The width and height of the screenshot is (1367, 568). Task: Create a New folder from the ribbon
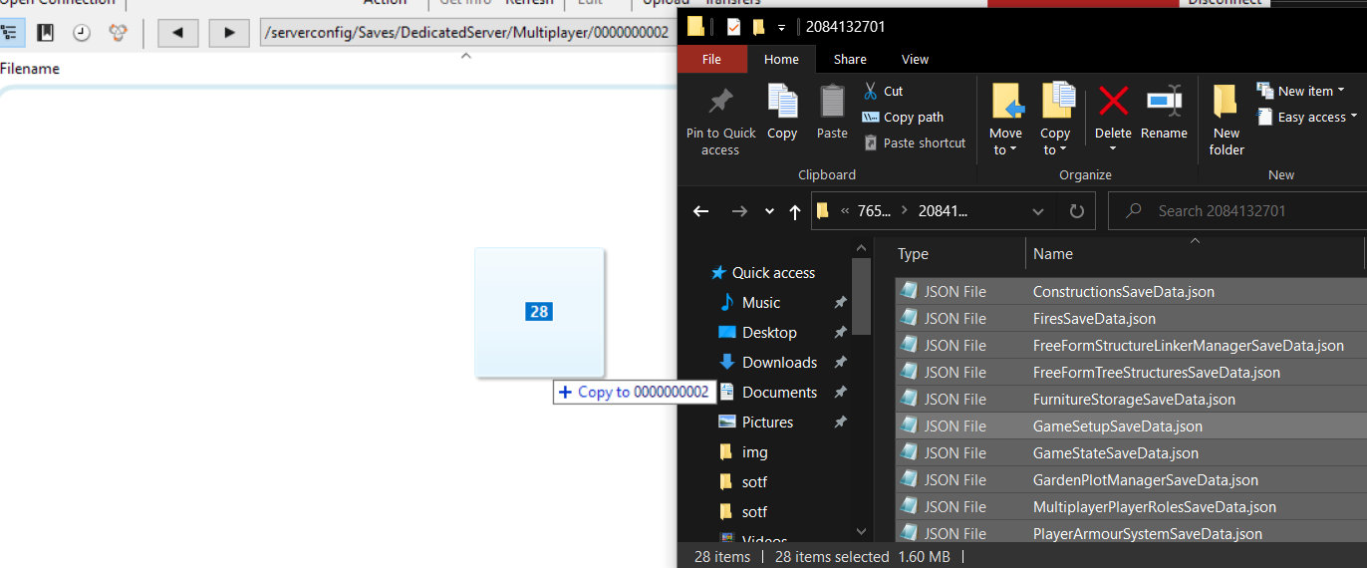coord(1227,120)
